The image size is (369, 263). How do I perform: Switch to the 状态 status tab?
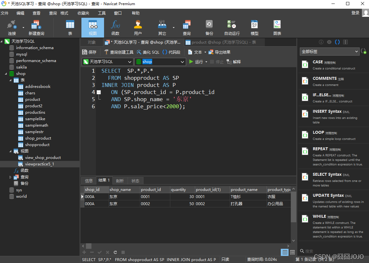135,181
